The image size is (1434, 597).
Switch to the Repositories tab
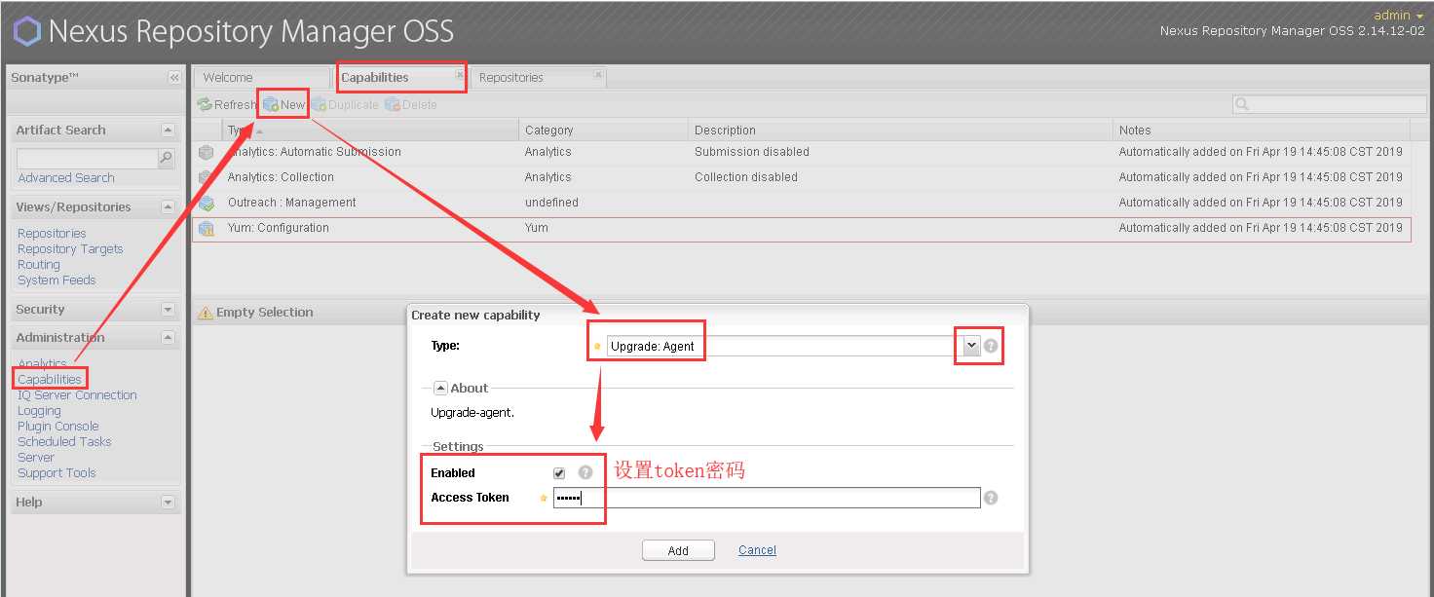pos(540,78)
